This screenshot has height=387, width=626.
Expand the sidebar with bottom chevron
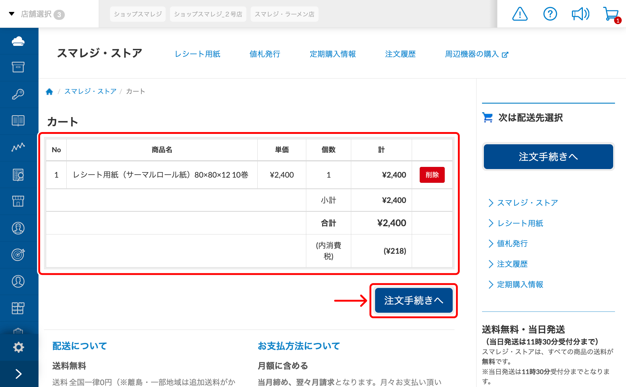(18, 374)
